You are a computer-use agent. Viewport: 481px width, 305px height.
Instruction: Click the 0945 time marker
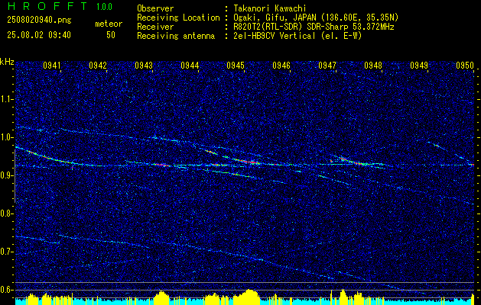(236, 65)
